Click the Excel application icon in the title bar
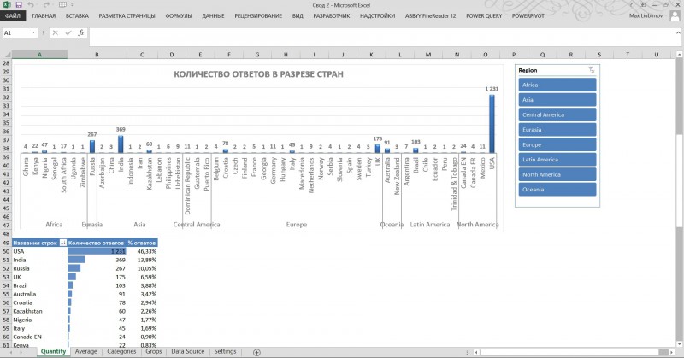 7,5
